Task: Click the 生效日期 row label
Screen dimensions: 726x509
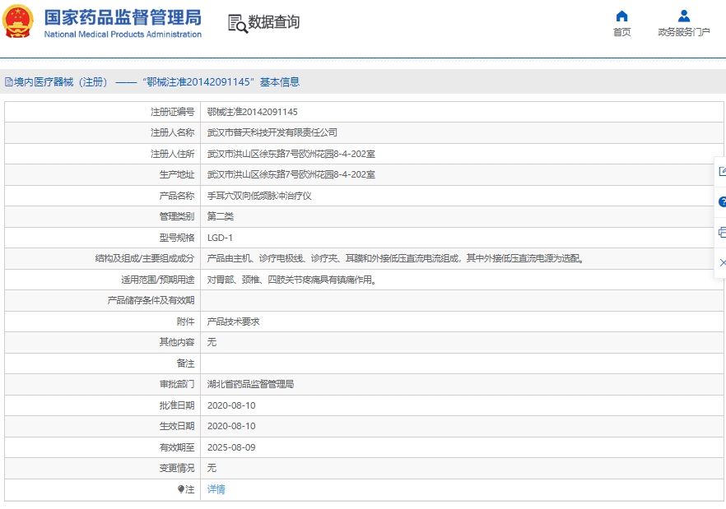Action: 177,426
